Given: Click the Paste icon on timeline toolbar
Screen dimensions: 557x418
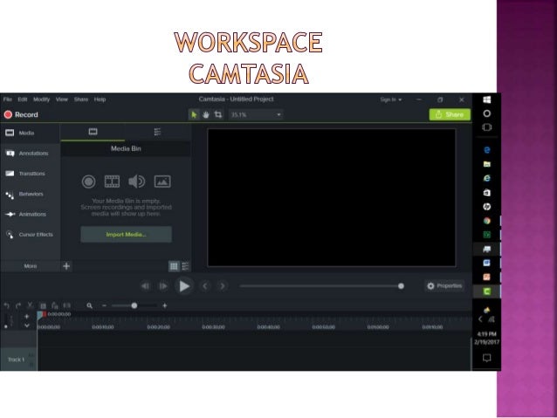Looking at the screenshot, I should click(x=55, y=305).
